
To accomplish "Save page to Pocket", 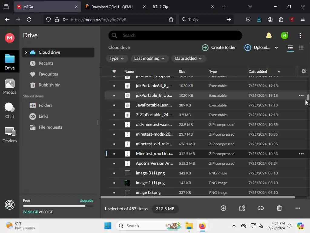I will 248,19.
